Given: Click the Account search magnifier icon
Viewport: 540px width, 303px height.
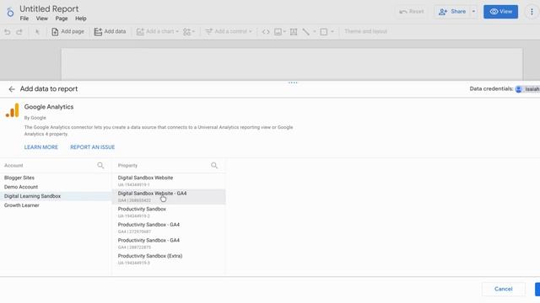Looking at the screenshot, I should coord(100,166).
